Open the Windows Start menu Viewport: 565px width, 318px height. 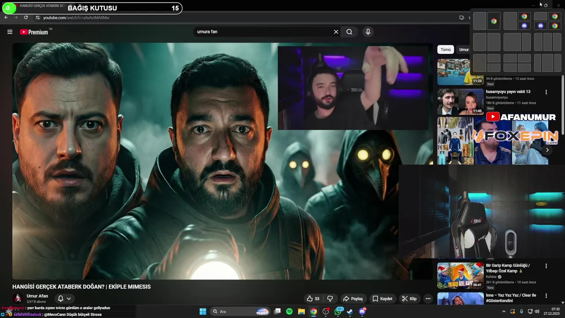(203, 311)
